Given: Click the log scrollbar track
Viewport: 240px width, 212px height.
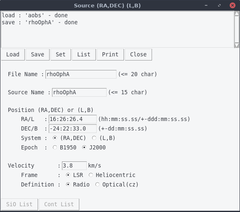Looking at the screenshot, I should coord(237,29).
